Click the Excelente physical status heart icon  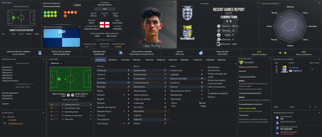point(241,62)
